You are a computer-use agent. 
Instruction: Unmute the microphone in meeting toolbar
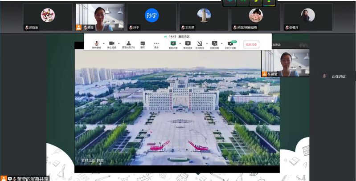[96, 44]
